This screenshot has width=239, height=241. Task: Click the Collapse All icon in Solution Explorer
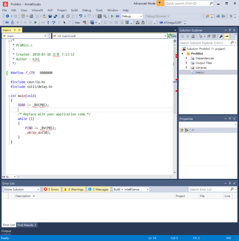point(209,36)
